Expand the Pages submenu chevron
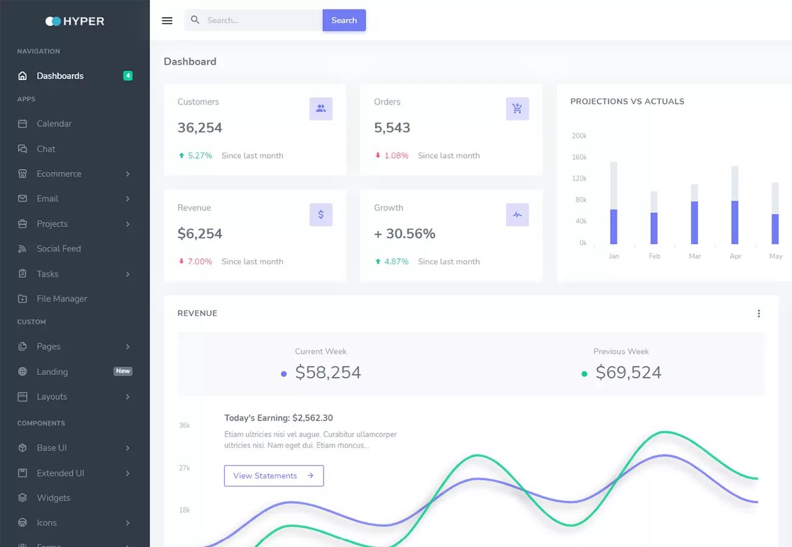The image size is (792, 547). tap(128, 346)
